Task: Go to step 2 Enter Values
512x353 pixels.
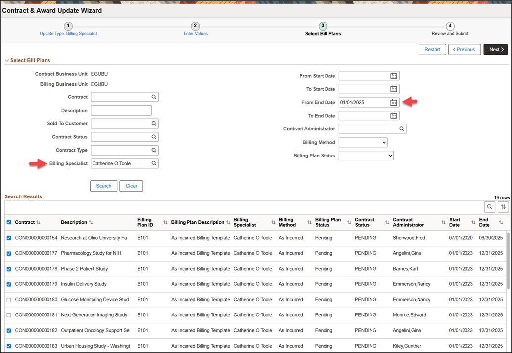Action: click(195, 26)
